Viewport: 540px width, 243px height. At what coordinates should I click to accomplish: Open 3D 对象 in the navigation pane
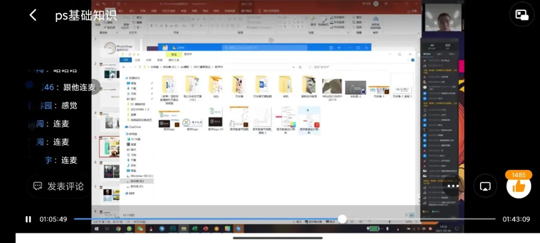133,139
